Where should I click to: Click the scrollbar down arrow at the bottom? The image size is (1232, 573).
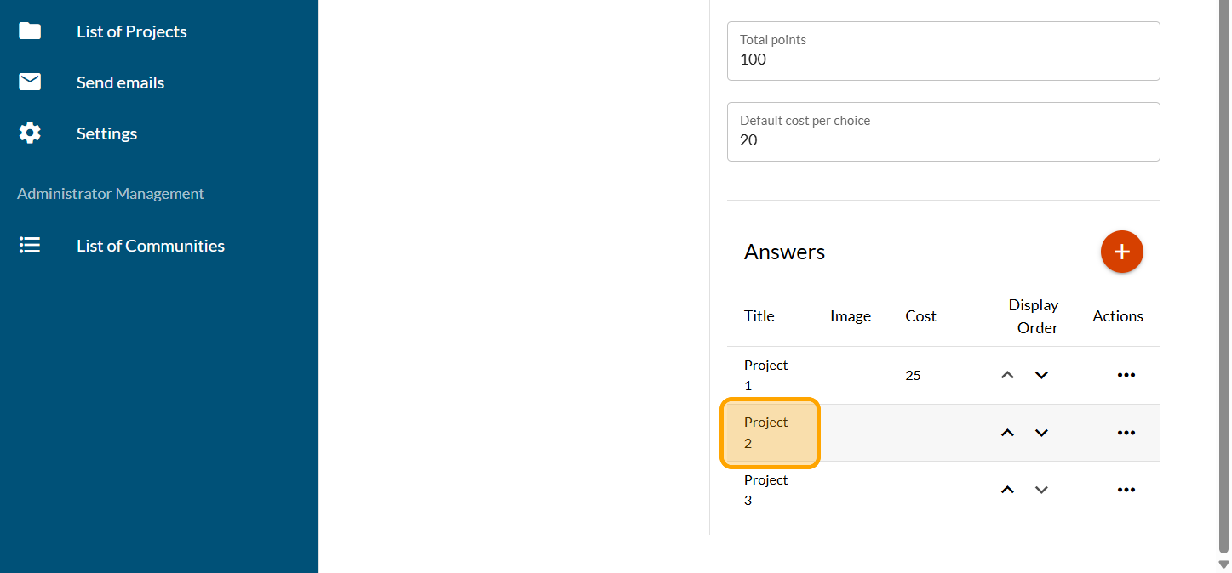(1223, 564)
